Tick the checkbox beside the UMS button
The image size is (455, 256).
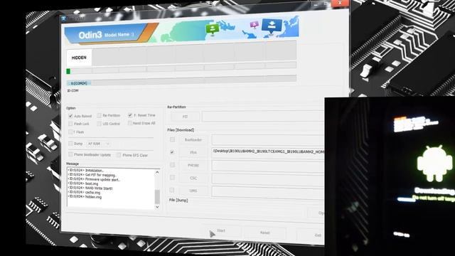click(172, 190)
